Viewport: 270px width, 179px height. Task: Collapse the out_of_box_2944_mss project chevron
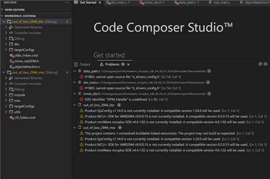pos(4,72)
